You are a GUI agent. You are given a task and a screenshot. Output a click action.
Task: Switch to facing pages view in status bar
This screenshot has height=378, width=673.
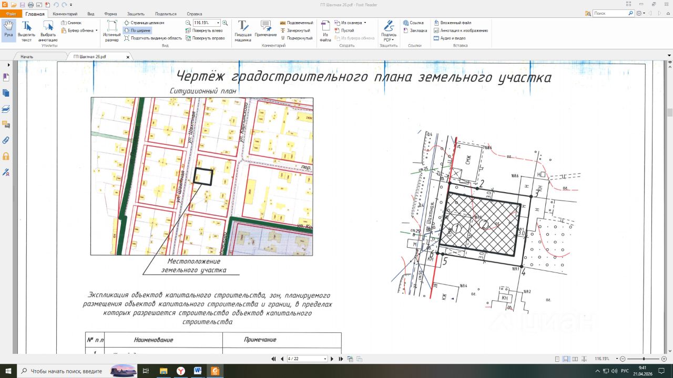(575, 359)
